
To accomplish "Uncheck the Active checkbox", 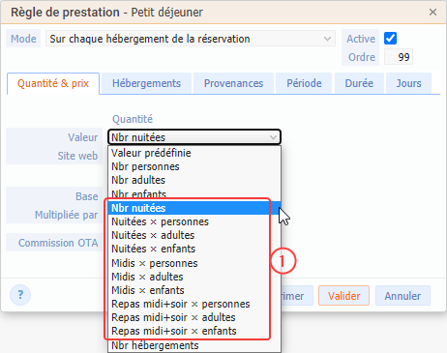I will pyautogui.click(x=390, y=39).
